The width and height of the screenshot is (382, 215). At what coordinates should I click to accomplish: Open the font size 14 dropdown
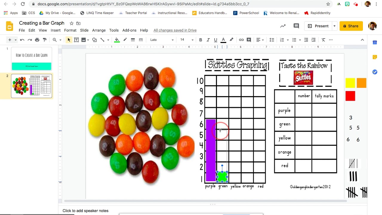187,40
